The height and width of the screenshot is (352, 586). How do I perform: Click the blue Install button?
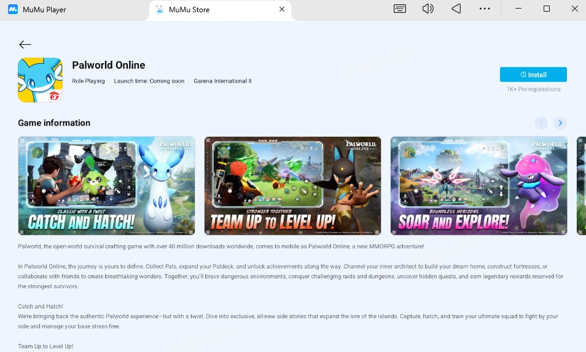533,75
